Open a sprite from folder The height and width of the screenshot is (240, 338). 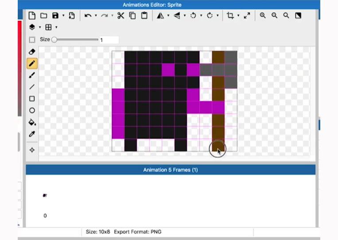click(x=44, y=16)
